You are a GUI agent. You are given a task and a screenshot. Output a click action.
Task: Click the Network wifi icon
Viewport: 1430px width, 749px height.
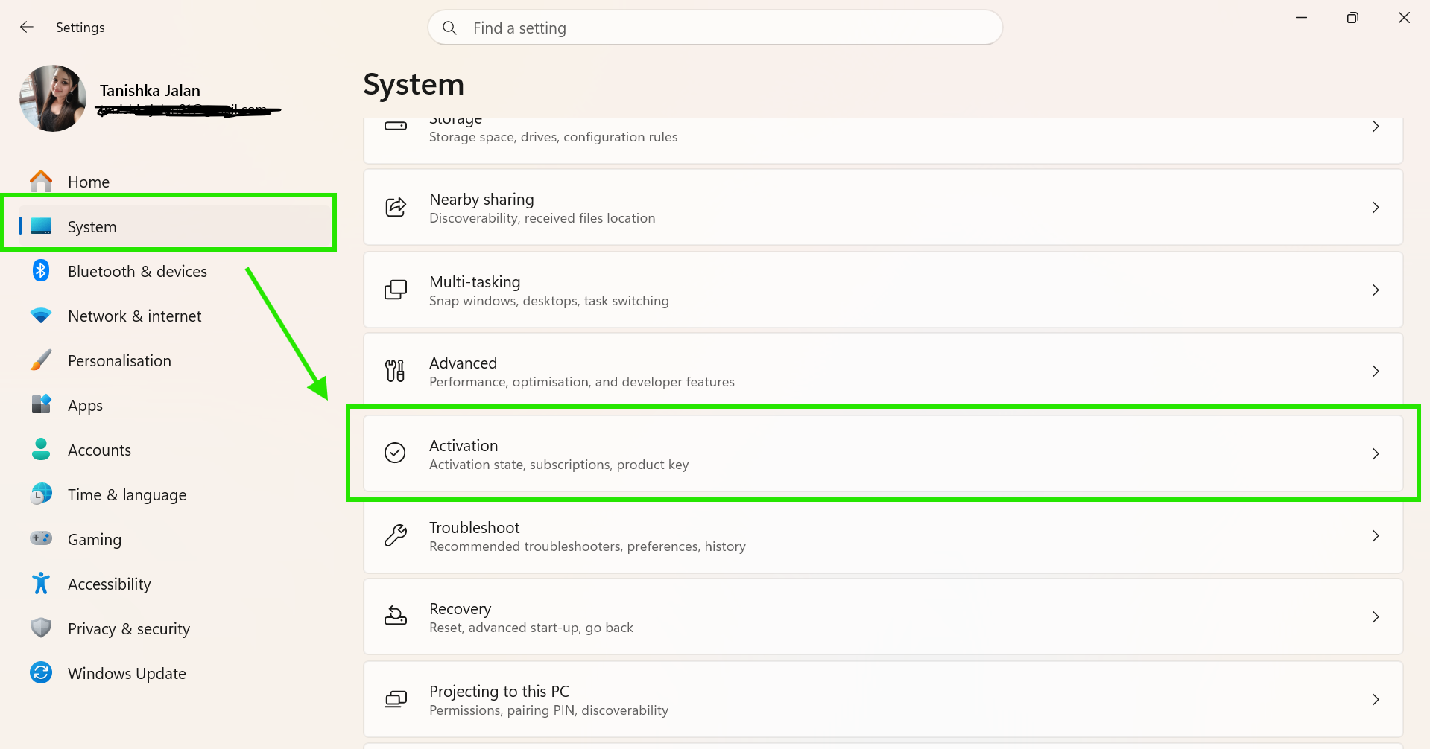click(x=41, y=316)
